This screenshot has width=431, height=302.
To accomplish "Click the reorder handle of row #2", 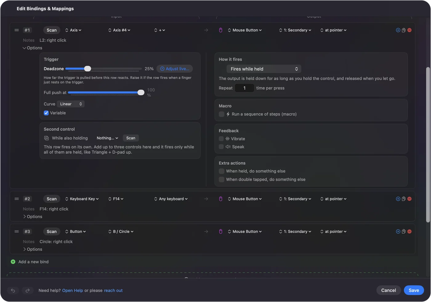I will (17, 199).
